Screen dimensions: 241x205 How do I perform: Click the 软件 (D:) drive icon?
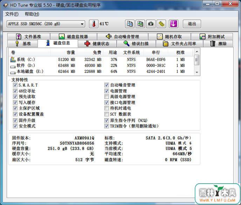(x=13, y=67)
